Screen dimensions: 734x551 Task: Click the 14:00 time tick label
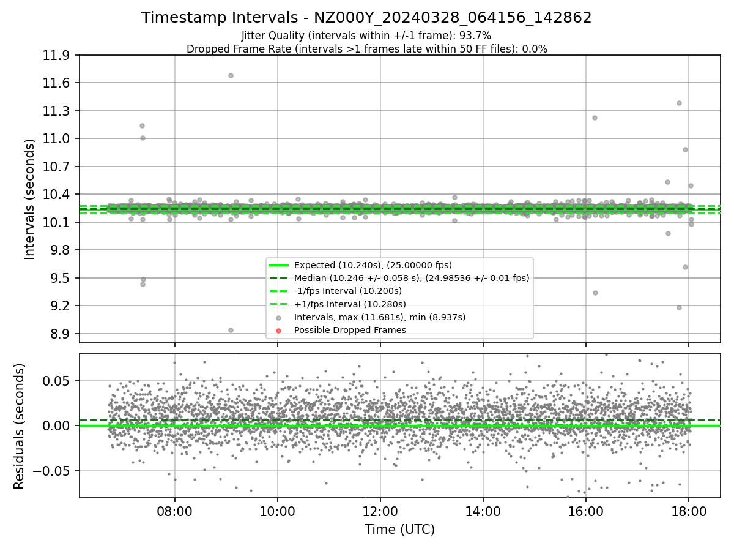(x=483, y=512)
